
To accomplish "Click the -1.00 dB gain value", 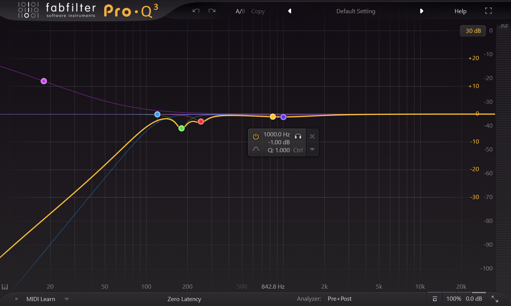I will coord(279,142).
